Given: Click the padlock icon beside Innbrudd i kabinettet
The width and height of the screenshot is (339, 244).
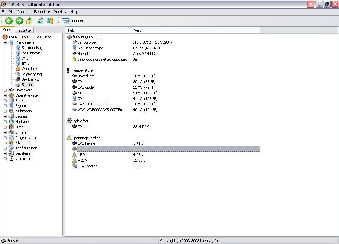Looking at the screenshot, I should point(74,59).
